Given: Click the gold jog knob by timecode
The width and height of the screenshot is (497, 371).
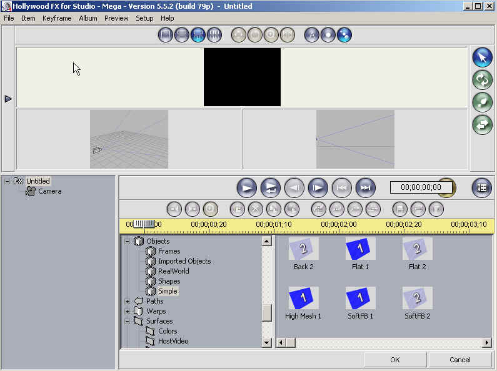Looking at the screenshot, I should [x=454, y=187].
